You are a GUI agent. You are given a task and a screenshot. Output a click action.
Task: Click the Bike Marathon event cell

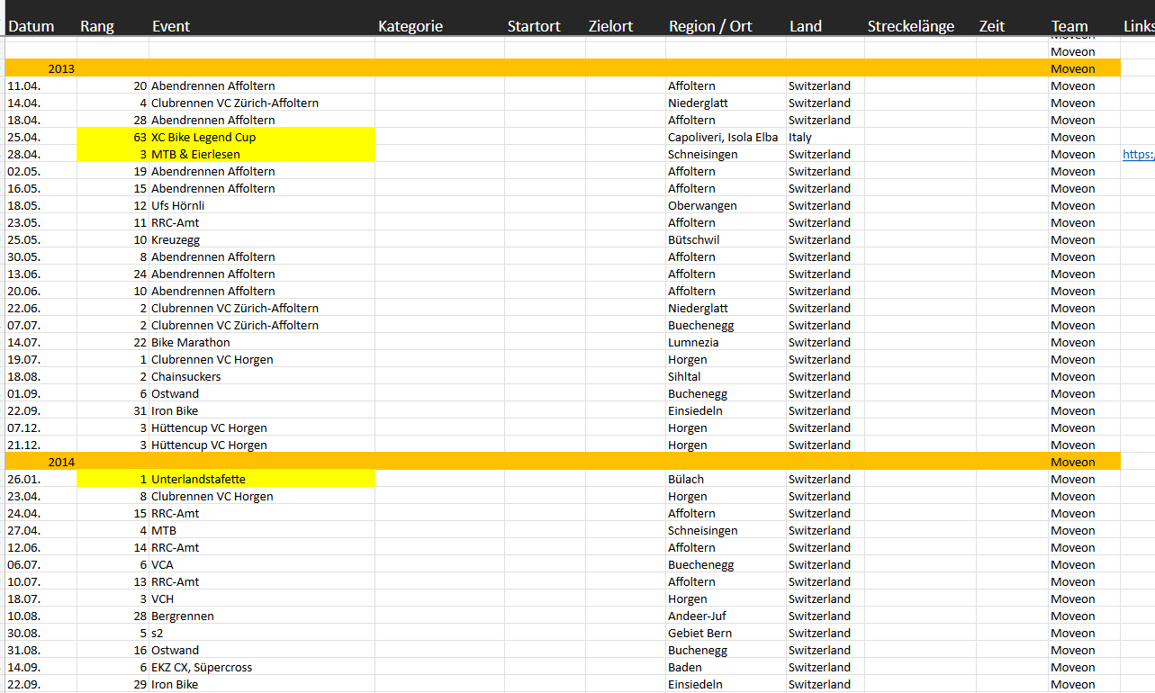click(x=191, y=342)
